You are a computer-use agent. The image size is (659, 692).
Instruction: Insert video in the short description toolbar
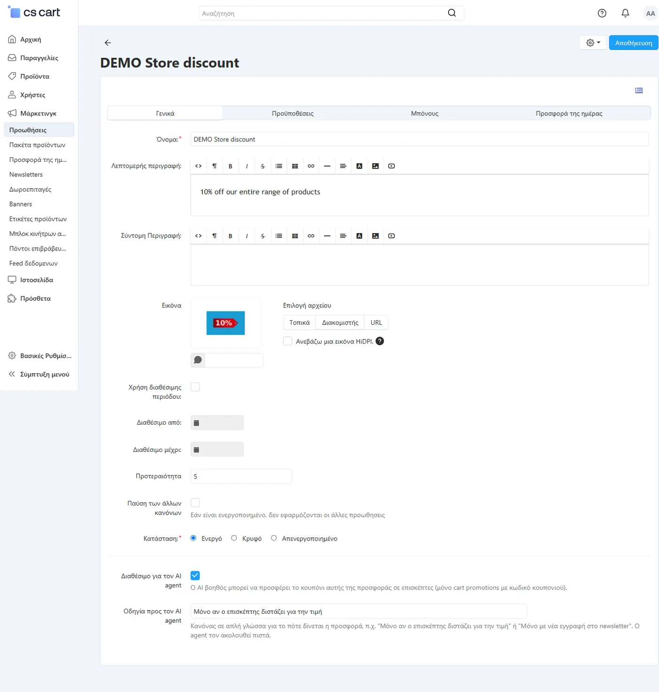392,236
